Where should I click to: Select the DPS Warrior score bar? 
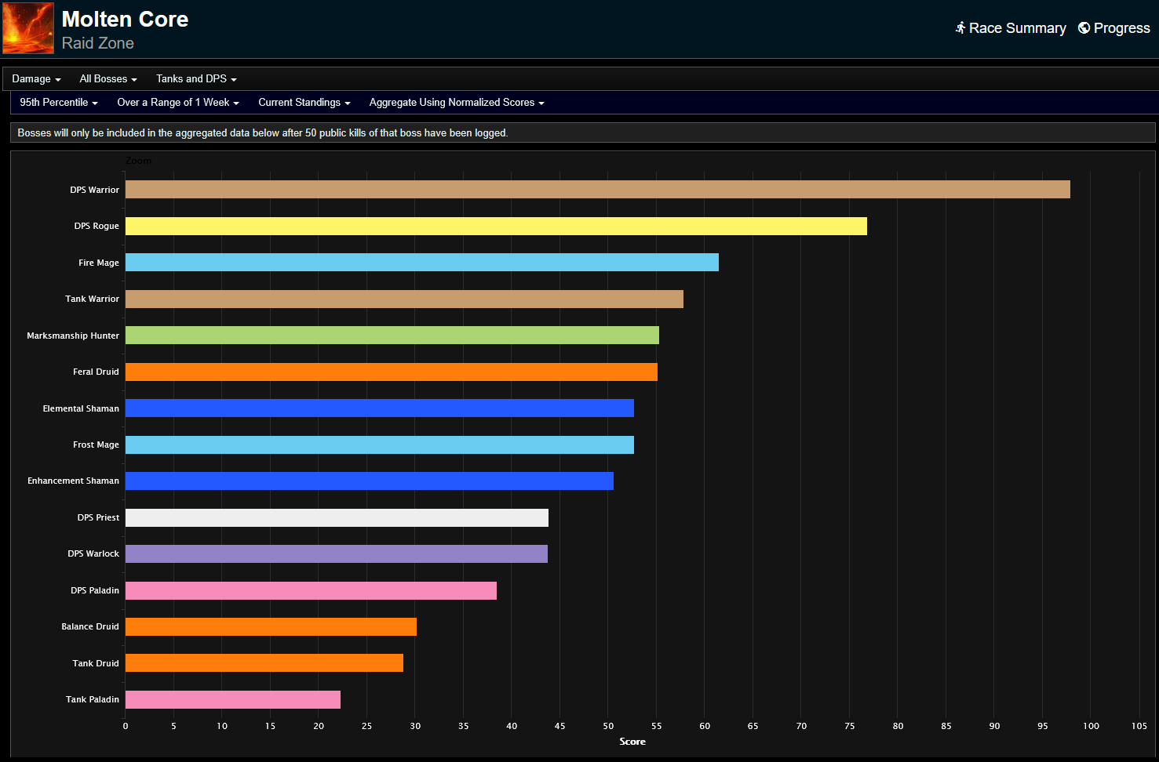pos(596,189)
